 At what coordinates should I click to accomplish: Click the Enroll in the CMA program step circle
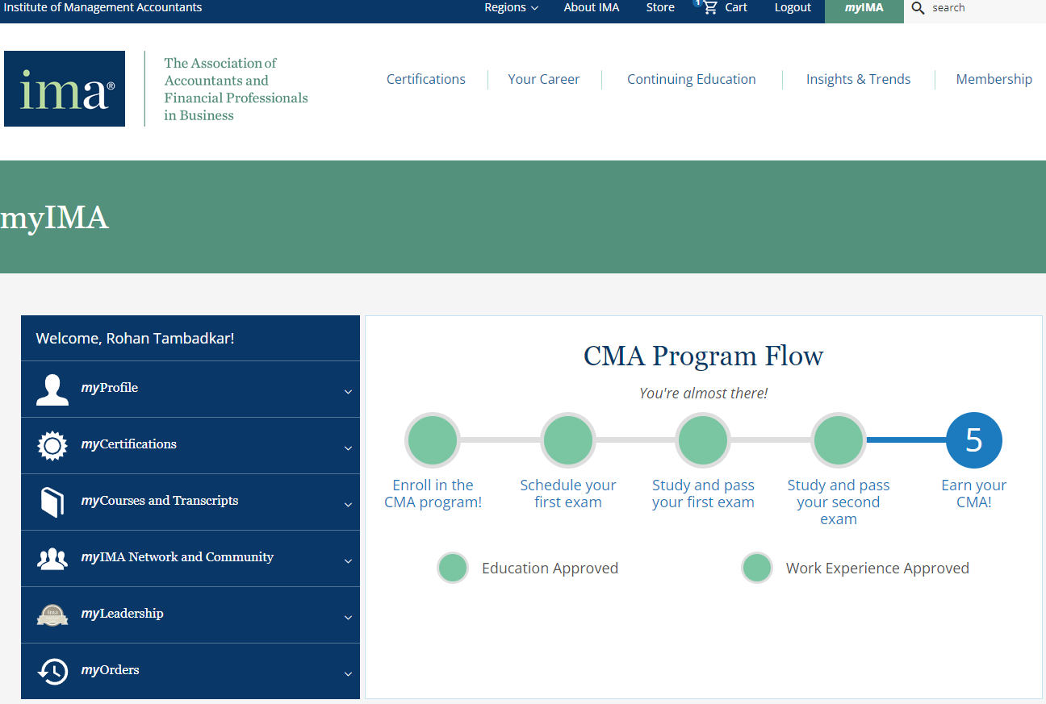click(433, 441)
